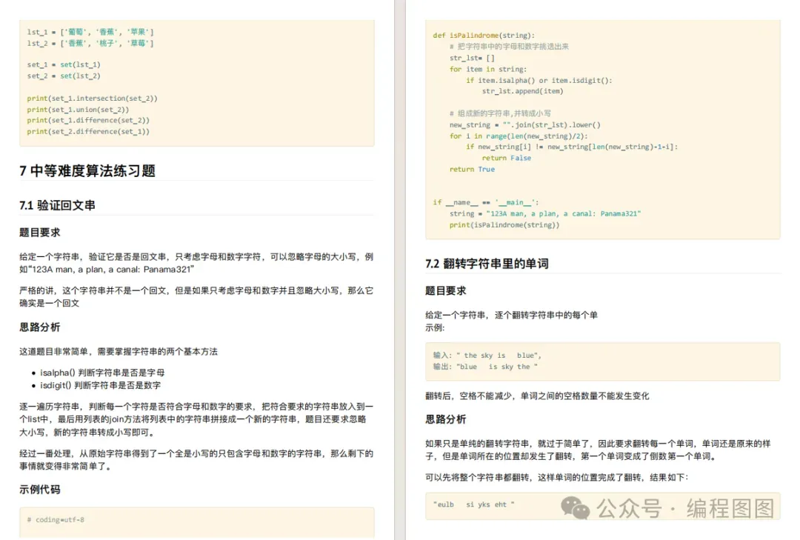Click code line 'lst_2 = [...]'
The height and width of the screenshot is (540, 800).
click(x=90, y=43)
